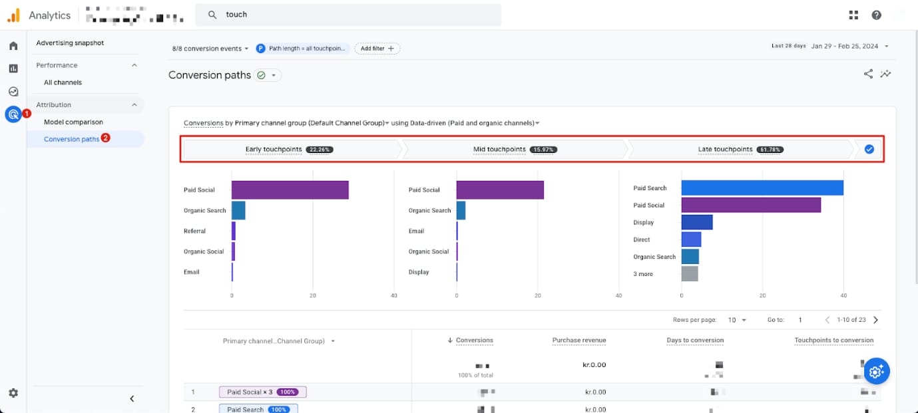Image resolution: width=918 pixels, height=413 pixels.
Task: Open the Explore icon in sidebar
Action: point(13,92)
